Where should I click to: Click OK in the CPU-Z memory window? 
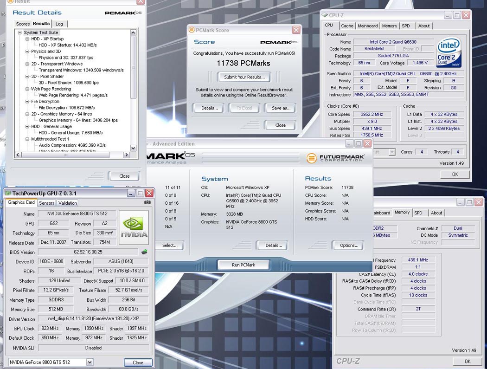[x=467, y=361]
